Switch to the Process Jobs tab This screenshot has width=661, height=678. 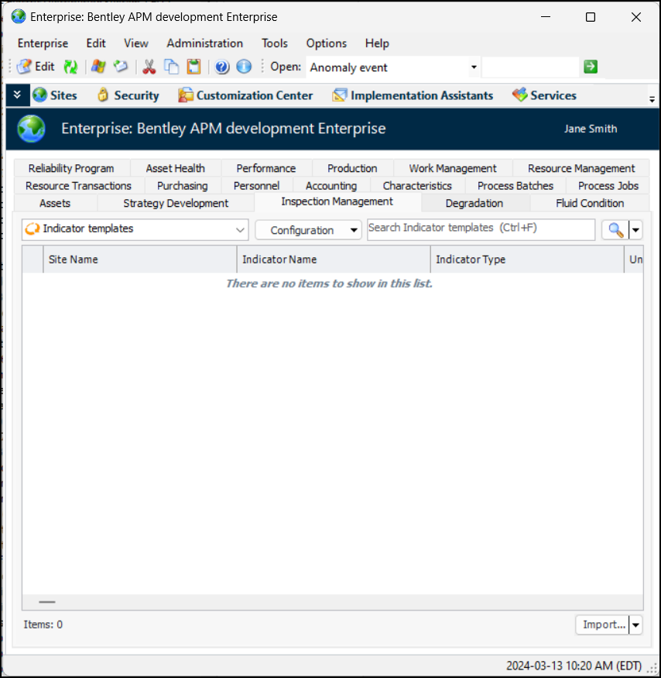coord(608,185)
